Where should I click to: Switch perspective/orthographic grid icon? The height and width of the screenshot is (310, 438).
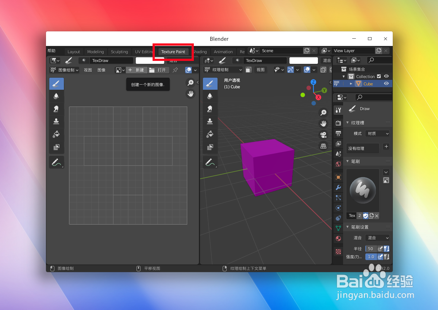coord(323,146)
